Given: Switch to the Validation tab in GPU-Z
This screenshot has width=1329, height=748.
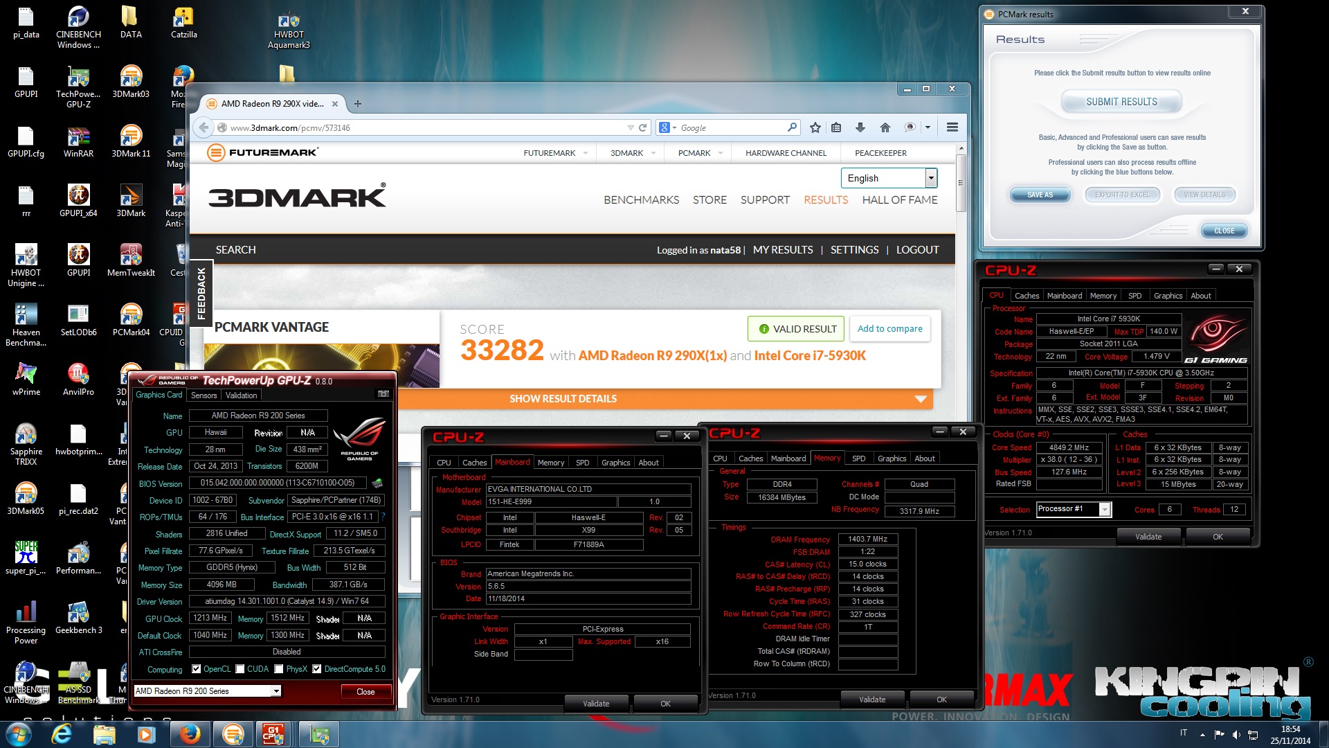Looking at the screenshot, I should coord(242,395).
